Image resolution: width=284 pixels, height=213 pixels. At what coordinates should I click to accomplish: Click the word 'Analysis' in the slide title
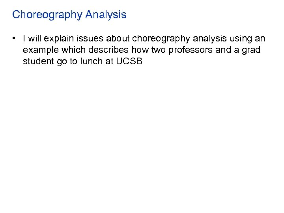point(106,15)
